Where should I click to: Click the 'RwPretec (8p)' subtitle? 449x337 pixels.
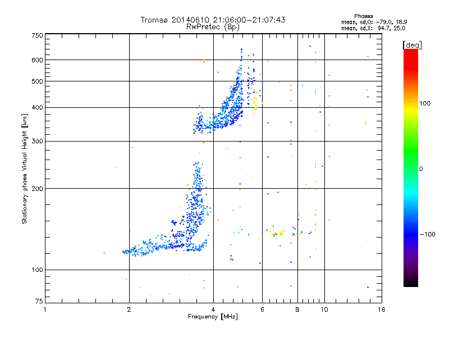213,27
